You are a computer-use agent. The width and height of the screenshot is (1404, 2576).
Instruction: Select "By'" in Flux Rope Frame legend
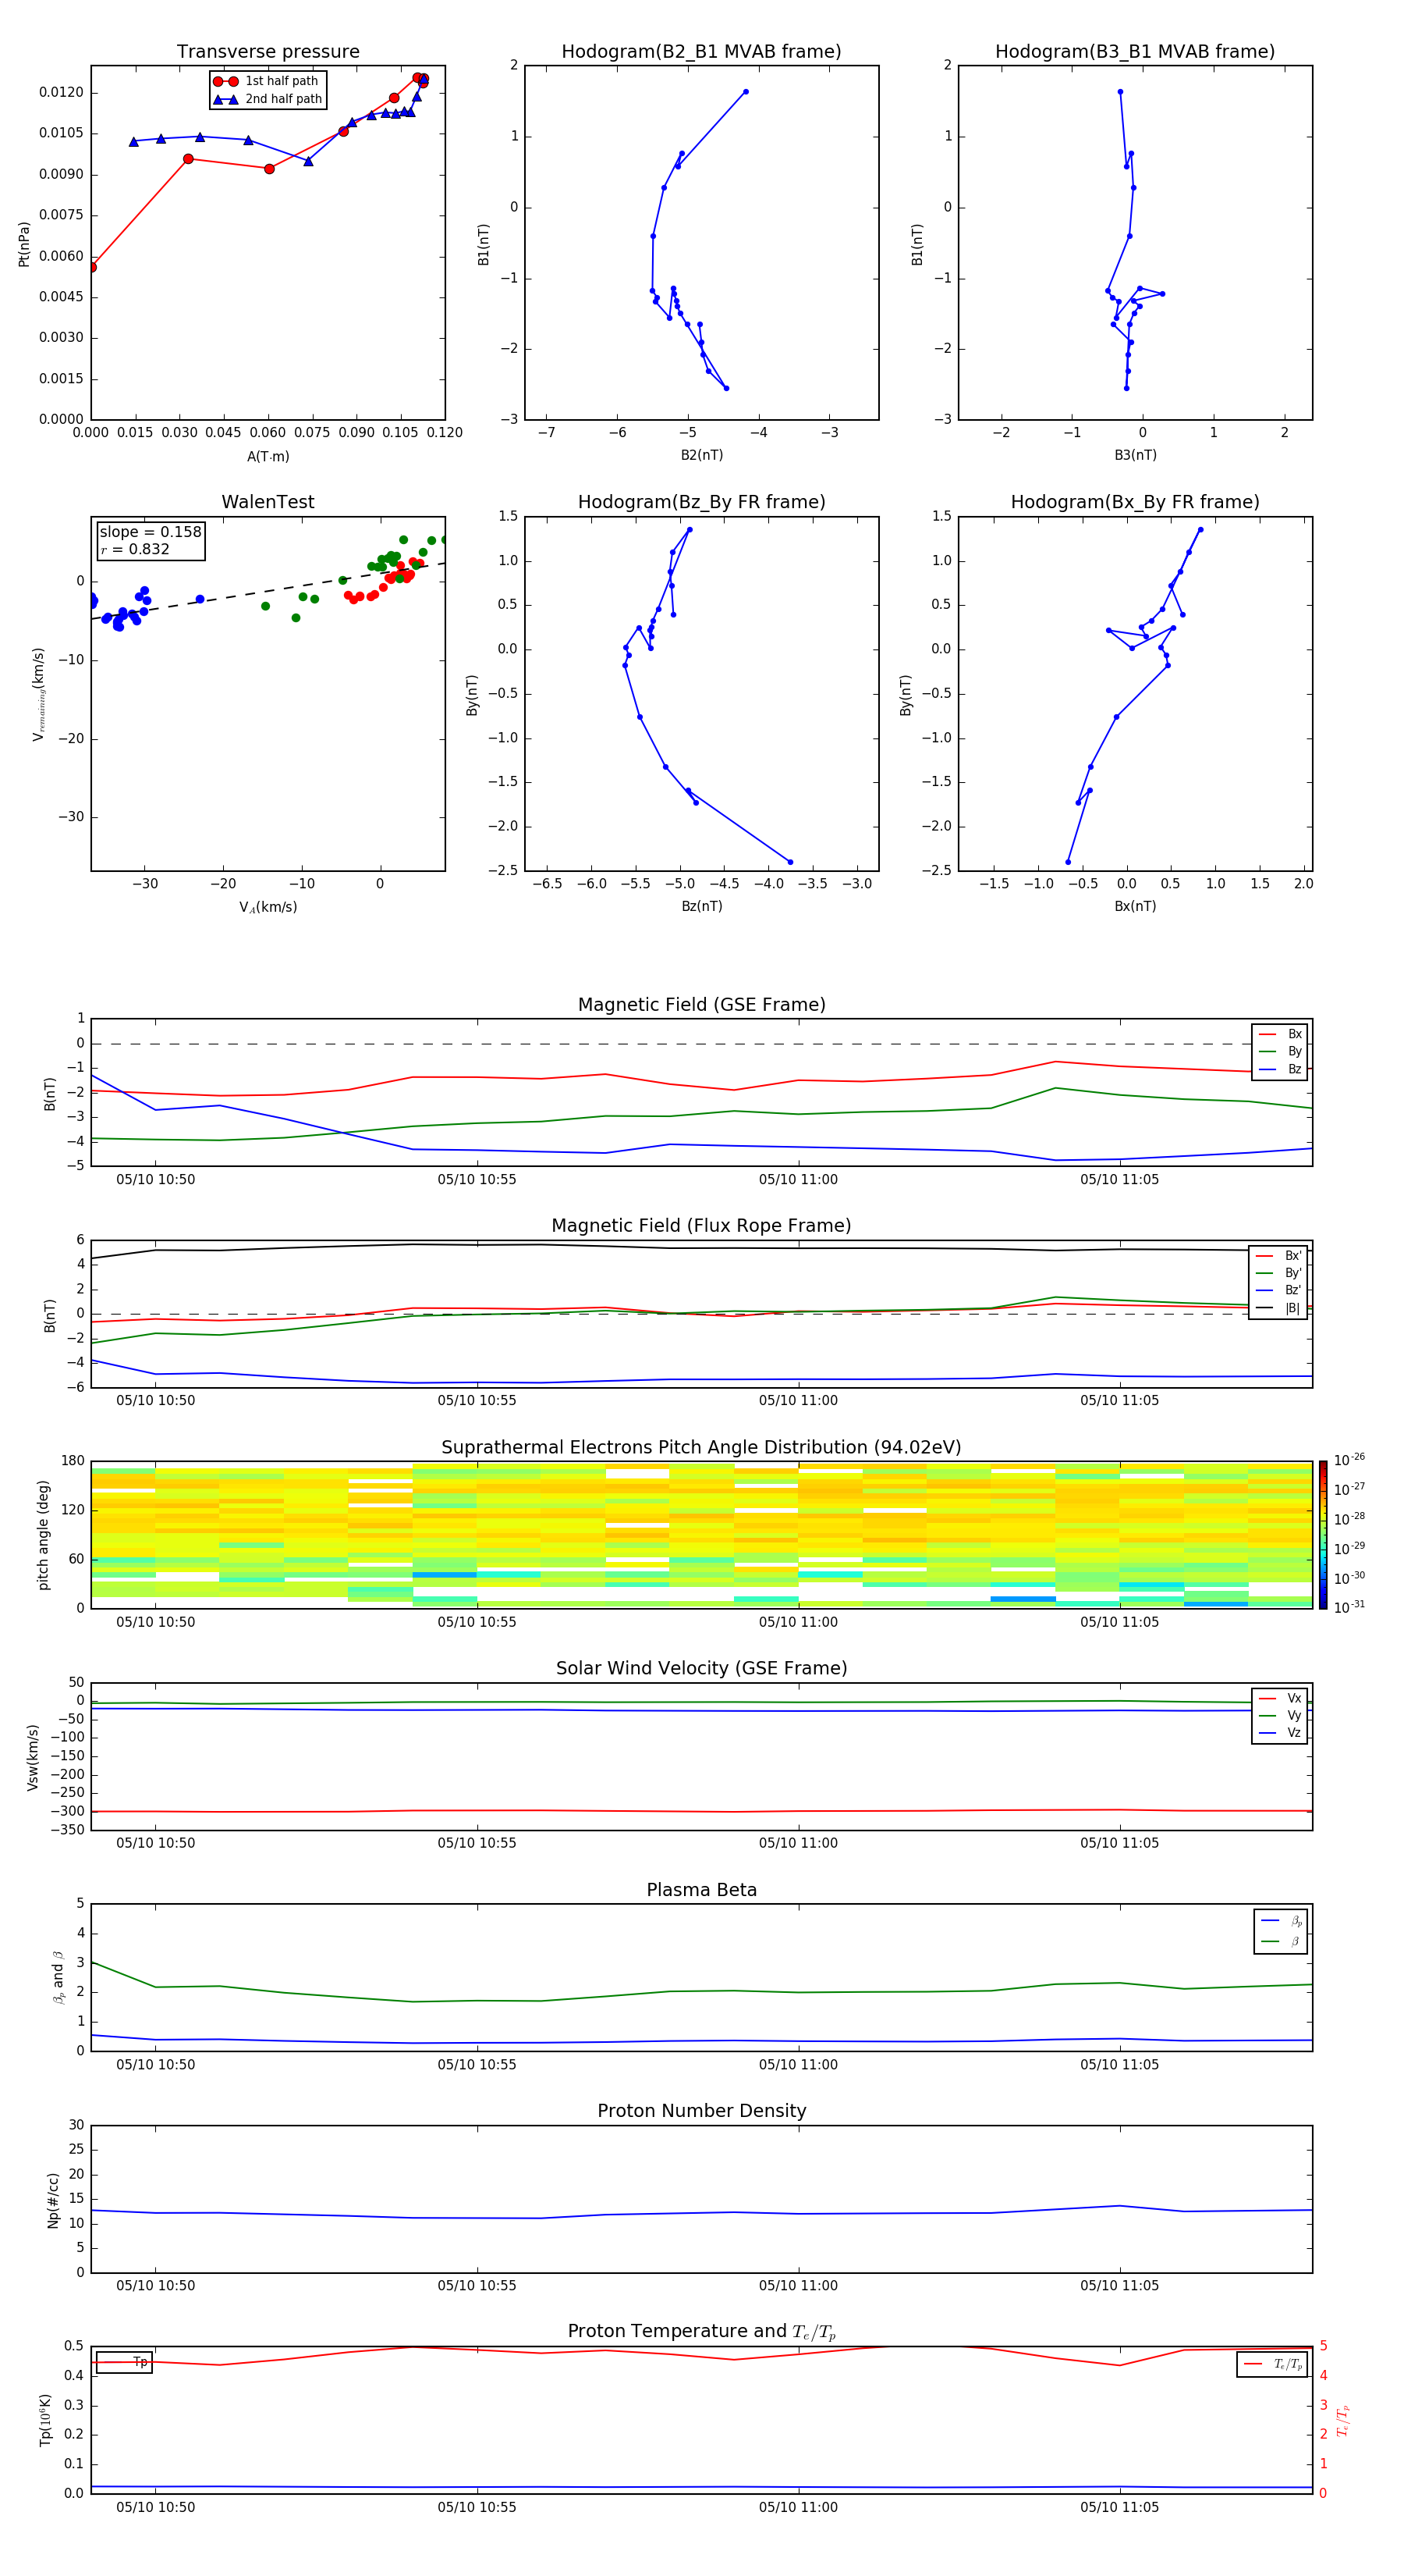click(1278, 1273)
